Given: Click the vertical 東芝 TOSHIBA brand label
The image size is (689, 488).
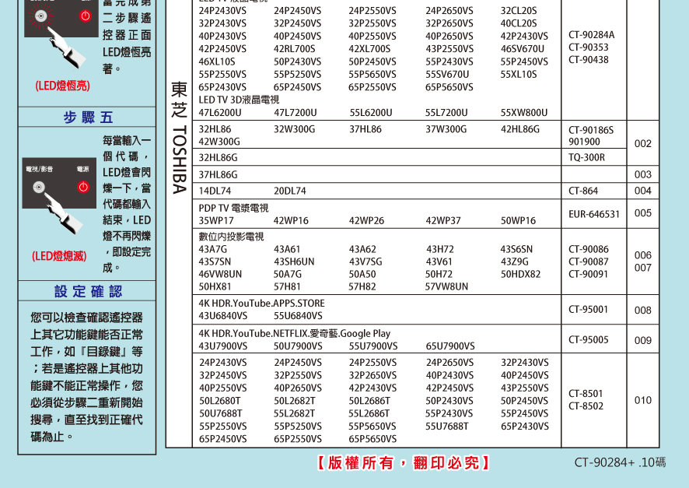Looking at the screenshot, I should point(180,138).
